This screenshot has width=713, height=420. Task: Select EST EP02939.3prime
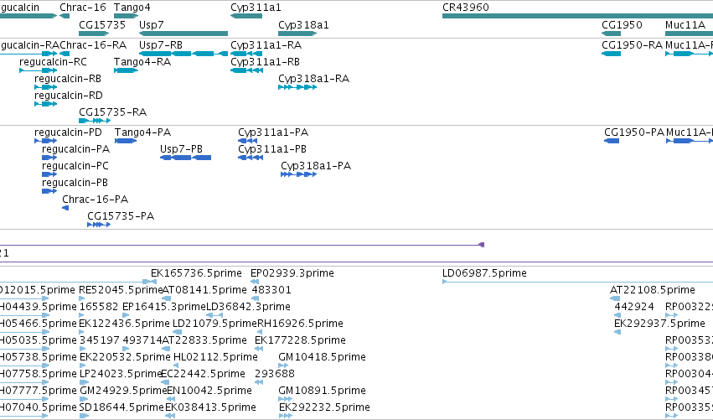pyautogui.click(x=292, y=272)
